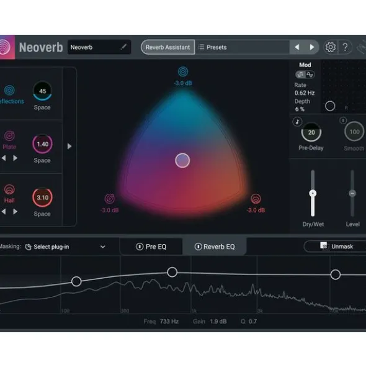
Task: Select previous Plate reverb type
Action: 4,158
